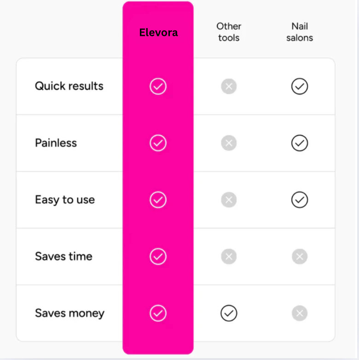The height and width of the screenshot is (360, 359).
Task: Click Elevora checkmark for Quick results
Action: pos(158,86)
